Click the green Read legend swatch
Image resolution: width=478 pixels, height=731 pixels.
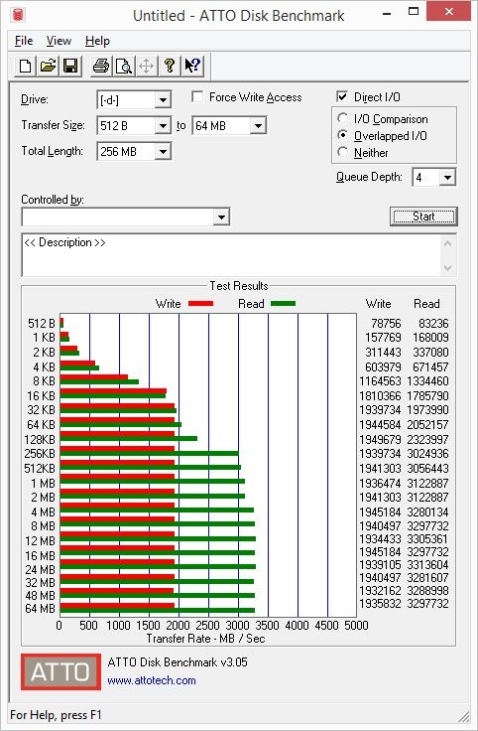(283, 304)
